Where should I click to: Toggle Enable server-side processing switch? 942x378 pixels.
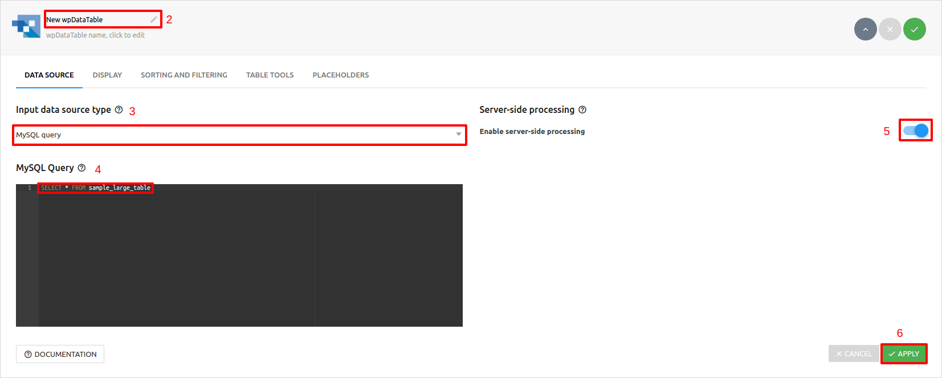click(916, 131)
